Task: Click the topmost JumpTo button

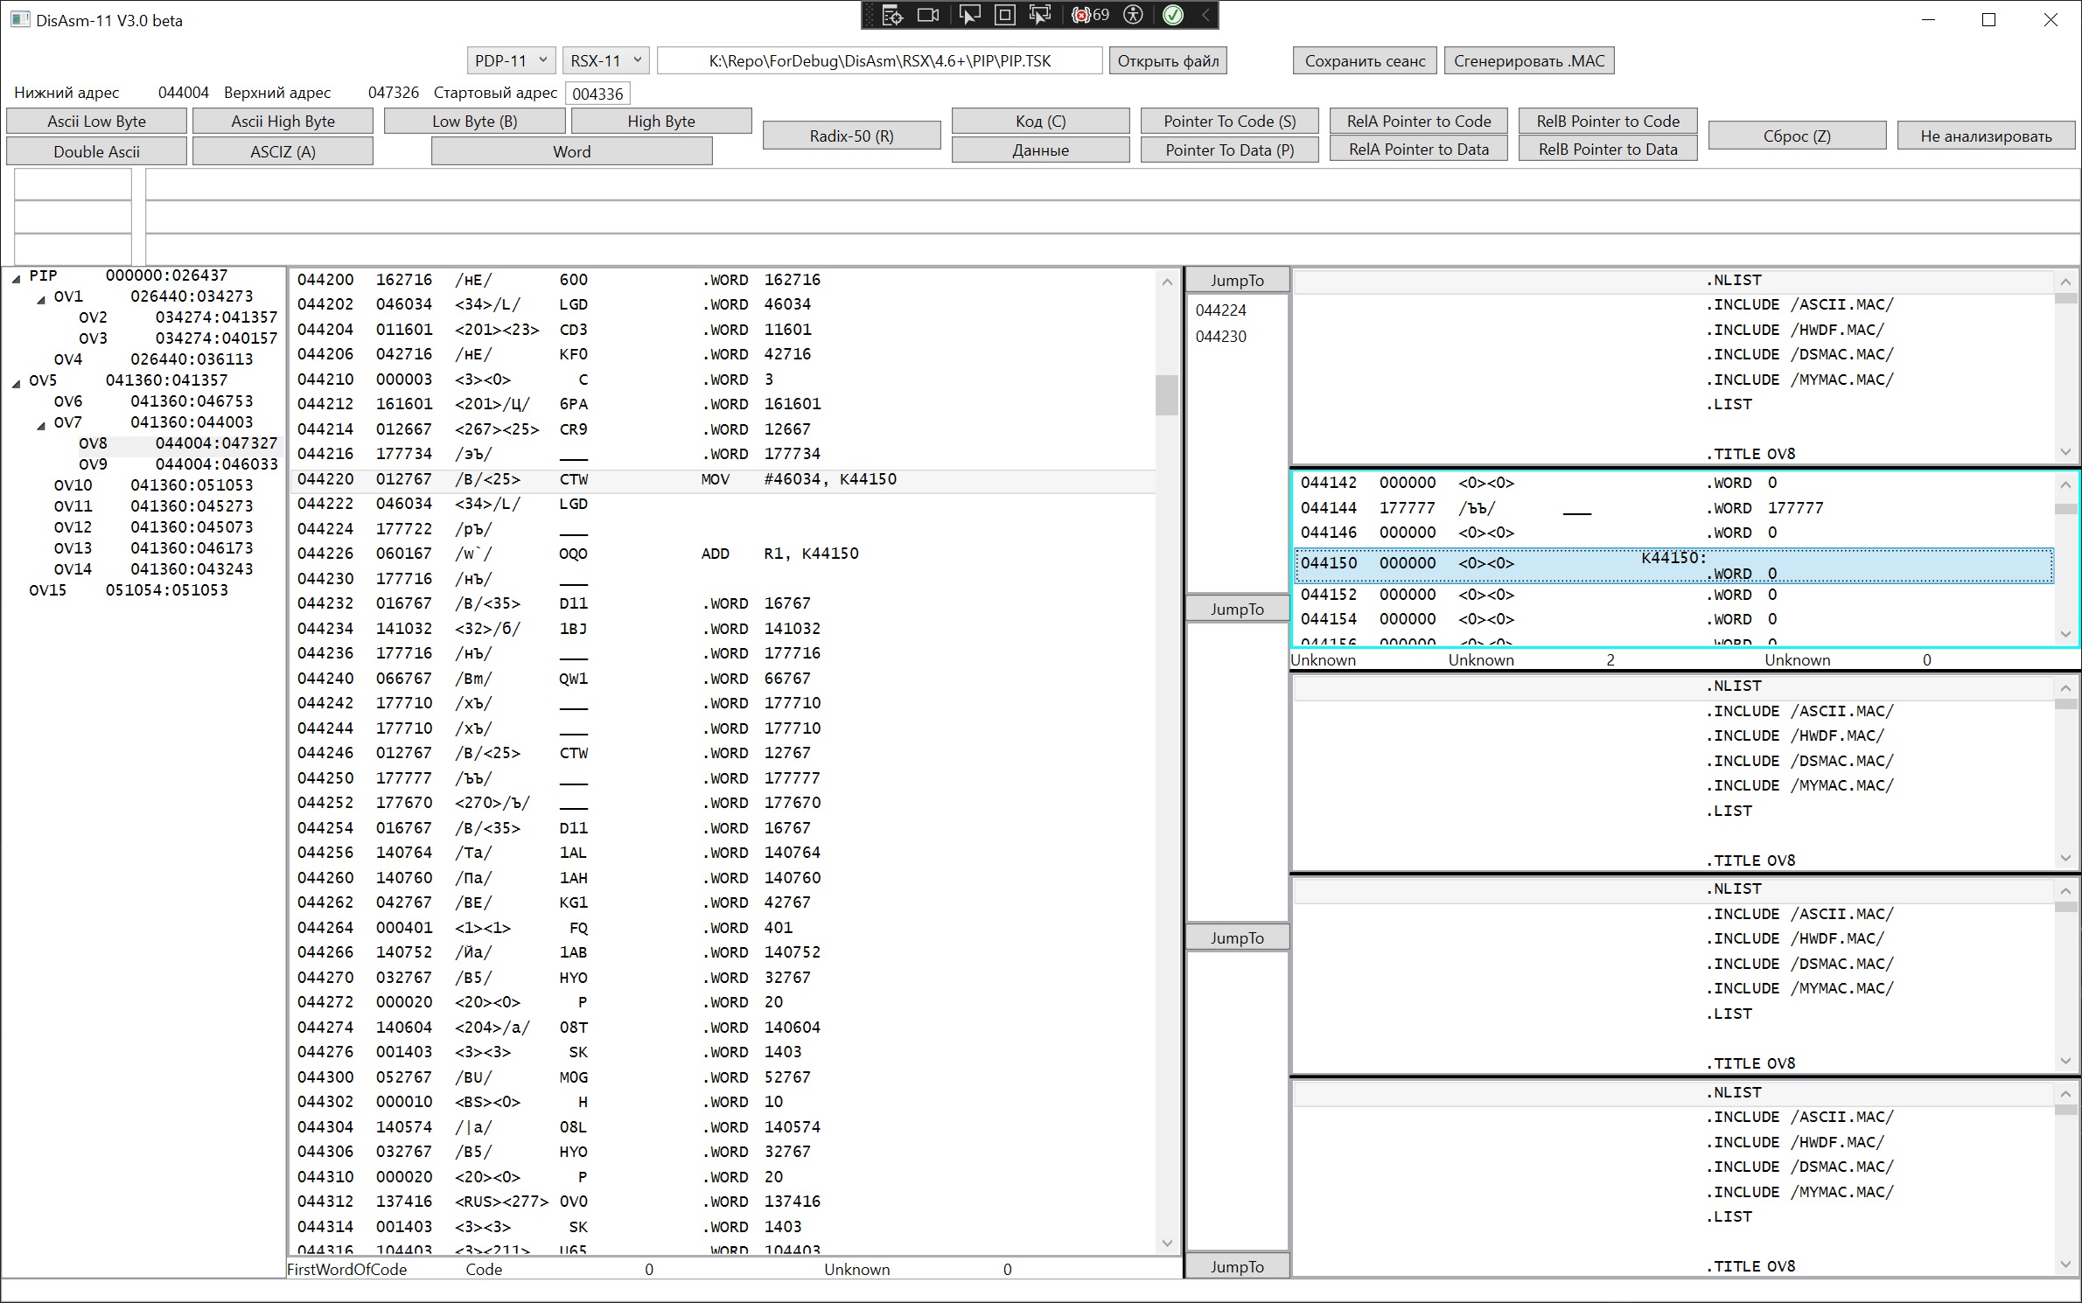Action: pyautogui.click(x=1236, y=281)
